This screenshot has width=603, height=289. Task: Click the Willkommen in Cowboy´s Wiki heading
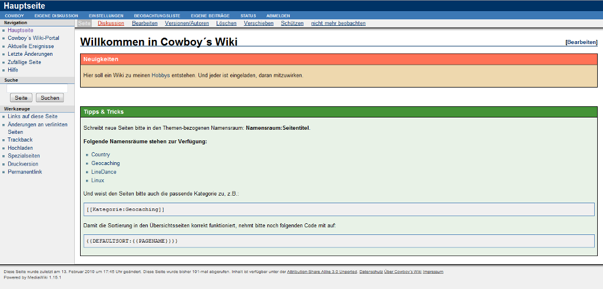158,42
